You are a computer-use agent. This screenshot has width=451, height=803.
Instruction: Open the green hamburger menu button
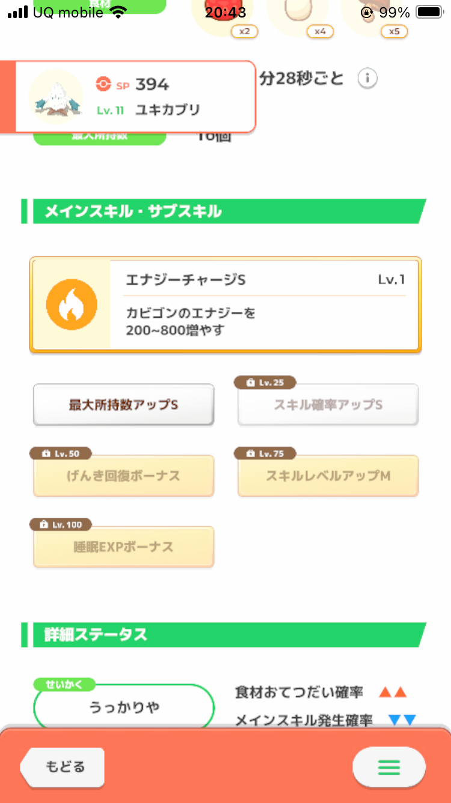[389, 767]
